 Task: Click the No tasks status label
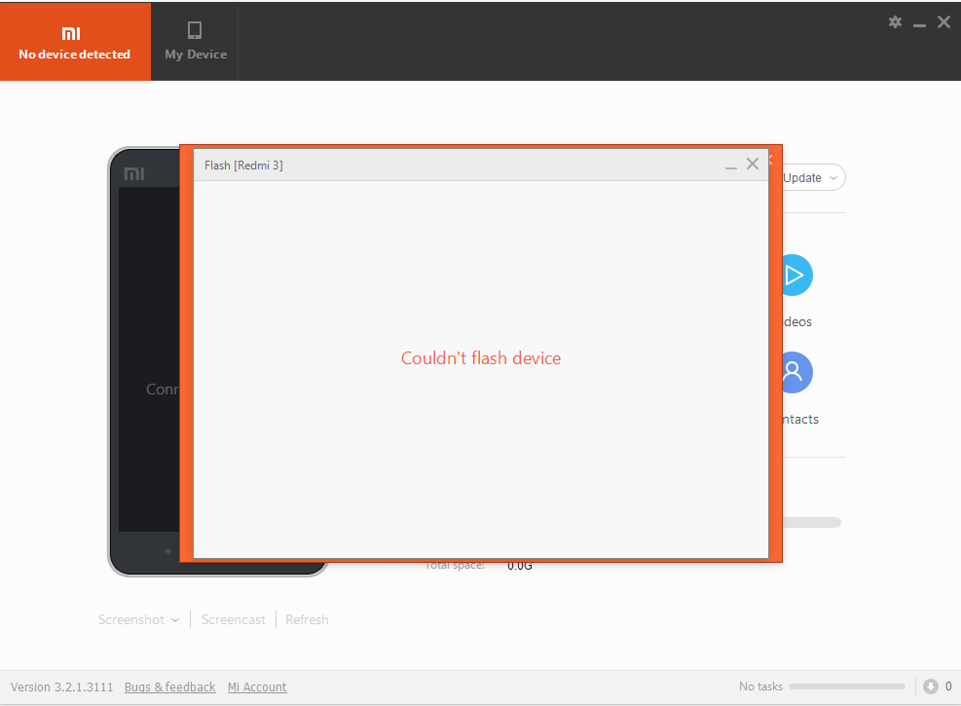[x=760, y=687]
